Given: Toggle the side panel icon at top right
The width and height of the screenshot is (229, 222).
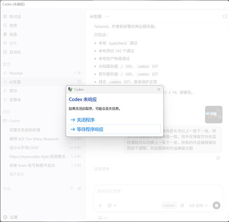Looking at the screenshot, I should point(225,16).
